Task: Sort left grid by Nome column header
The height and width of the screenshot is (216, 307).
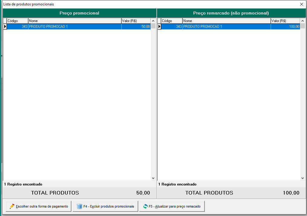Action: 74,21
